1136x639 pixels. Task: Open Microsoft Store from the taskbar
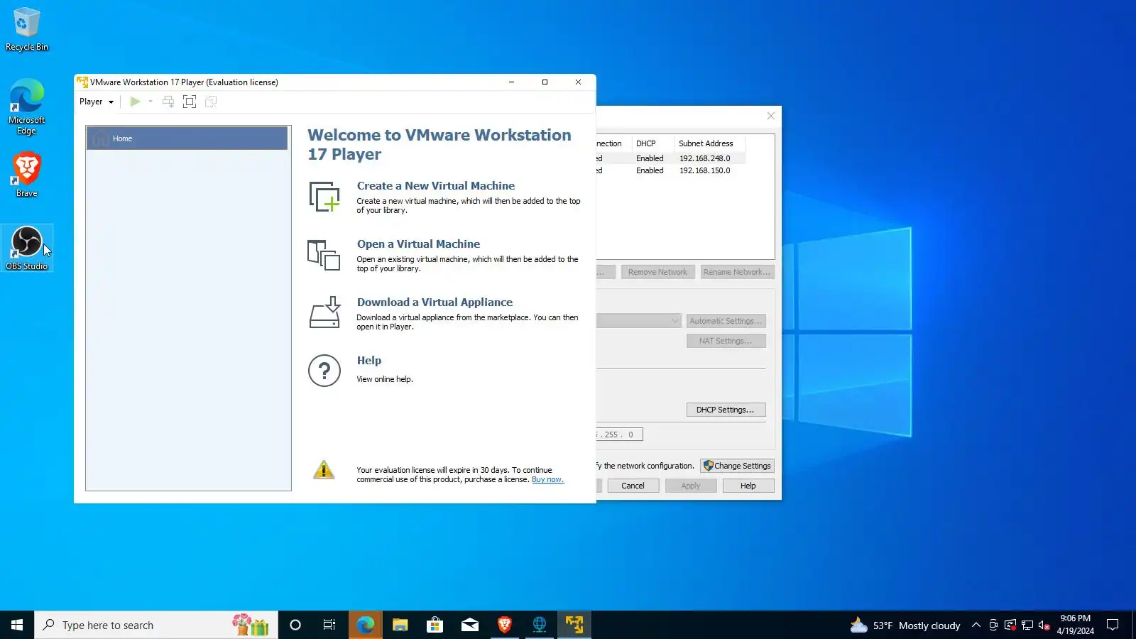pyautogui.click(x=435, y=625)
